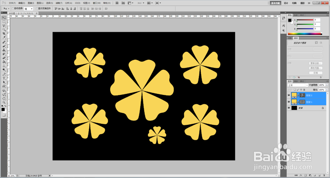Select the Eyedropper tool
Image resolution: width=330 pixels, height=178 pixels.
point(4,38)
